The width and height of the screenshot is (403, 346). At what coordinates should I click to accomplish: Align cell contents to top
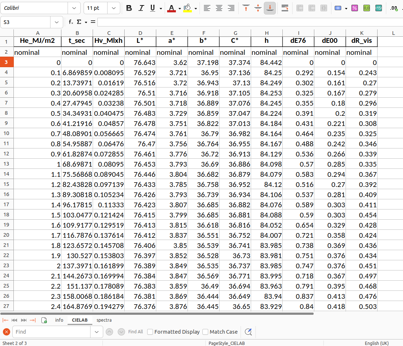pos(246,8)
